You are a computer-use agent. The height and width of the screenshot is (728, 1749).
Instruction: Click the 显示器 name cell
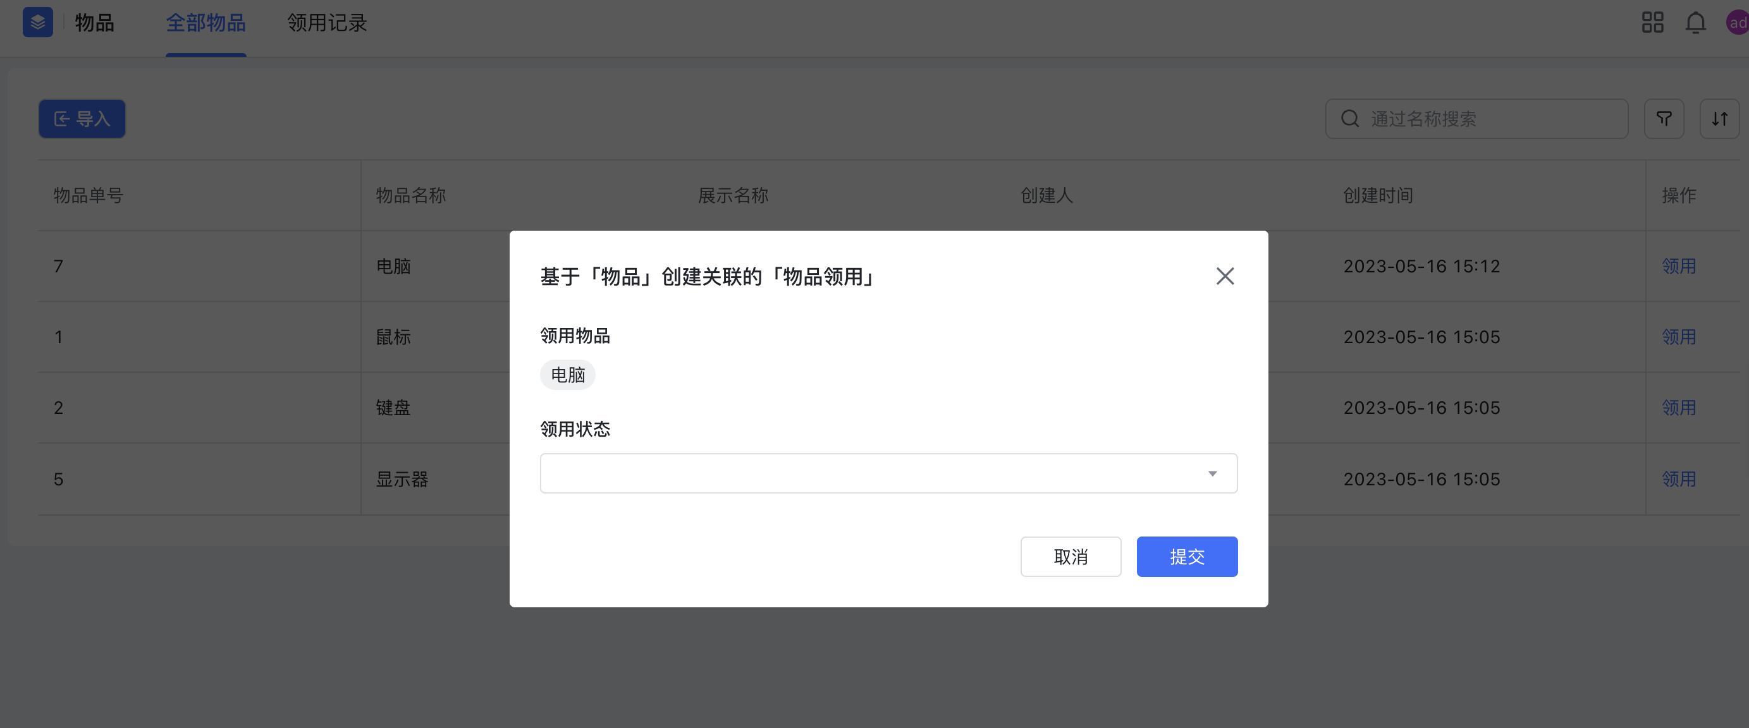[402, 478]
